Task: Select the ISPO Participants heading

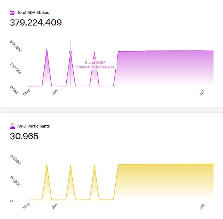Action: click(33, 126)
